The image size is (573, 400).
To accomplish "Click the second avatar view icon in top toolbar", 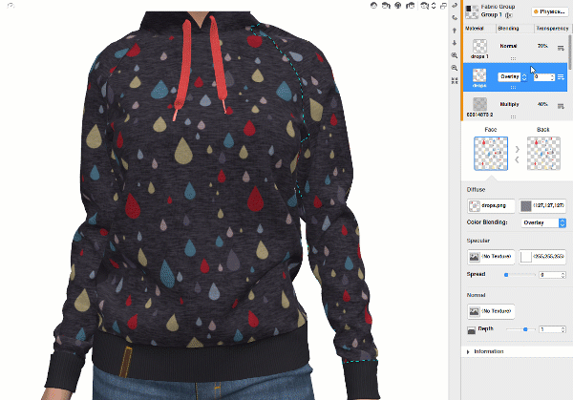I will tap(386, 6).
